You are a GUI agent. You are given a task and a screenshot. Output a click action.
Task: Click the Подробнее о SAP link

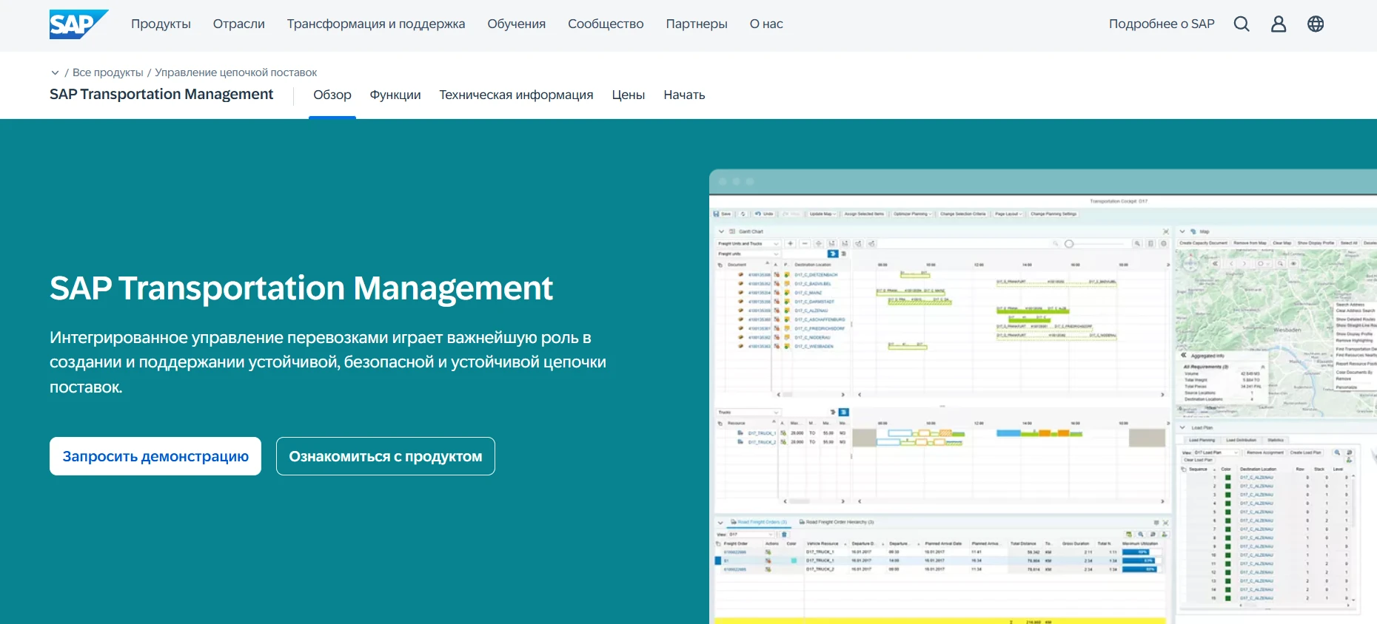point(1162,24)
